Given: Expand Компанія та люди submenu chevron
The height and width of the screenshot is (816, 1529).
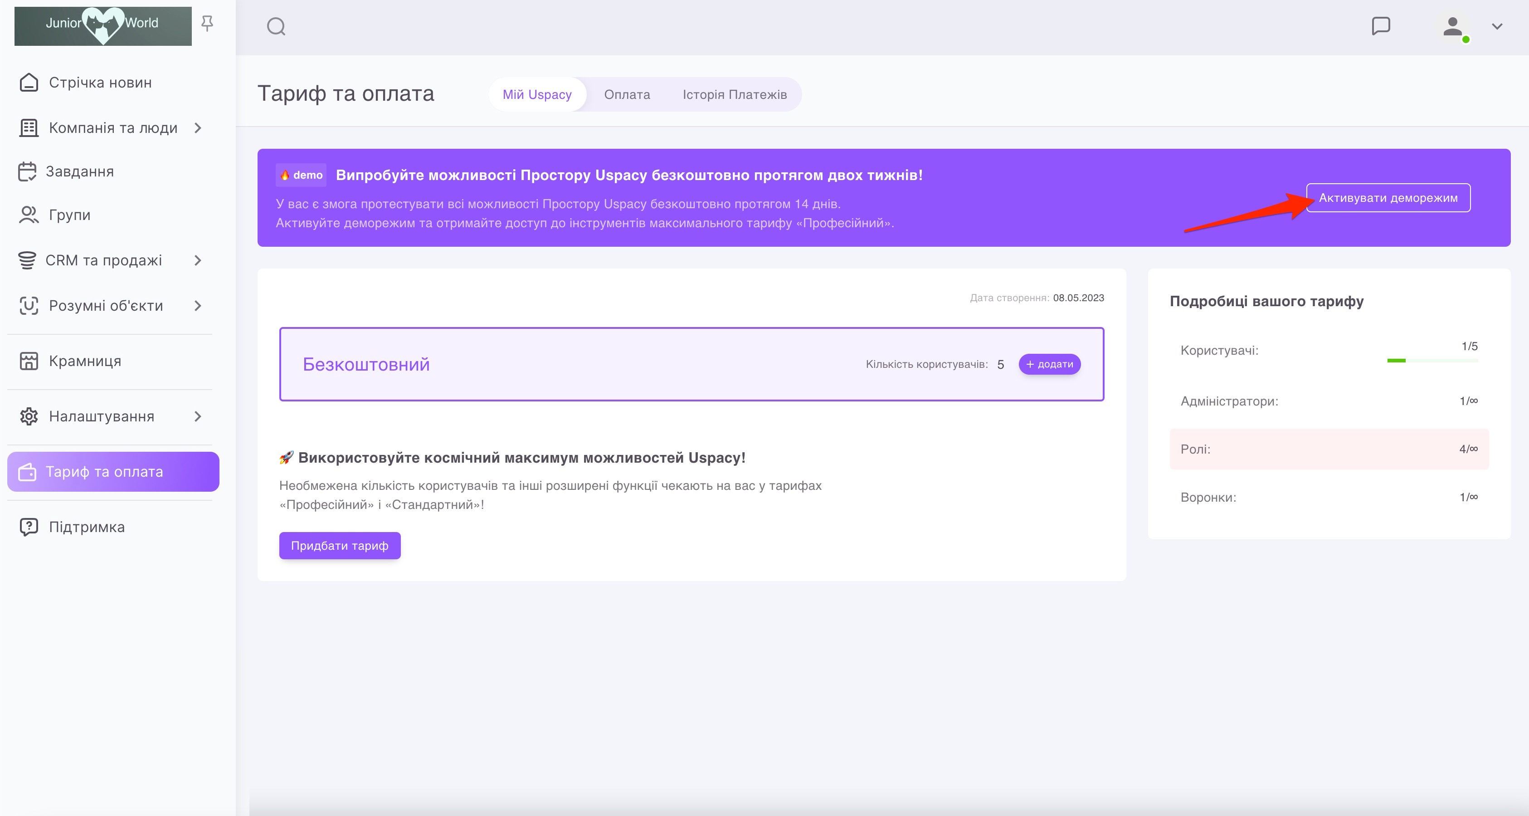Looking at the screenshot, I should coord(198,128).
